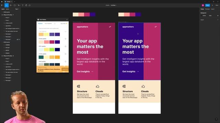Collapse the iPhone 13 Pro Max - 7 frame
Viewport: 220px width, 123px height.
[x=2, y=15]
